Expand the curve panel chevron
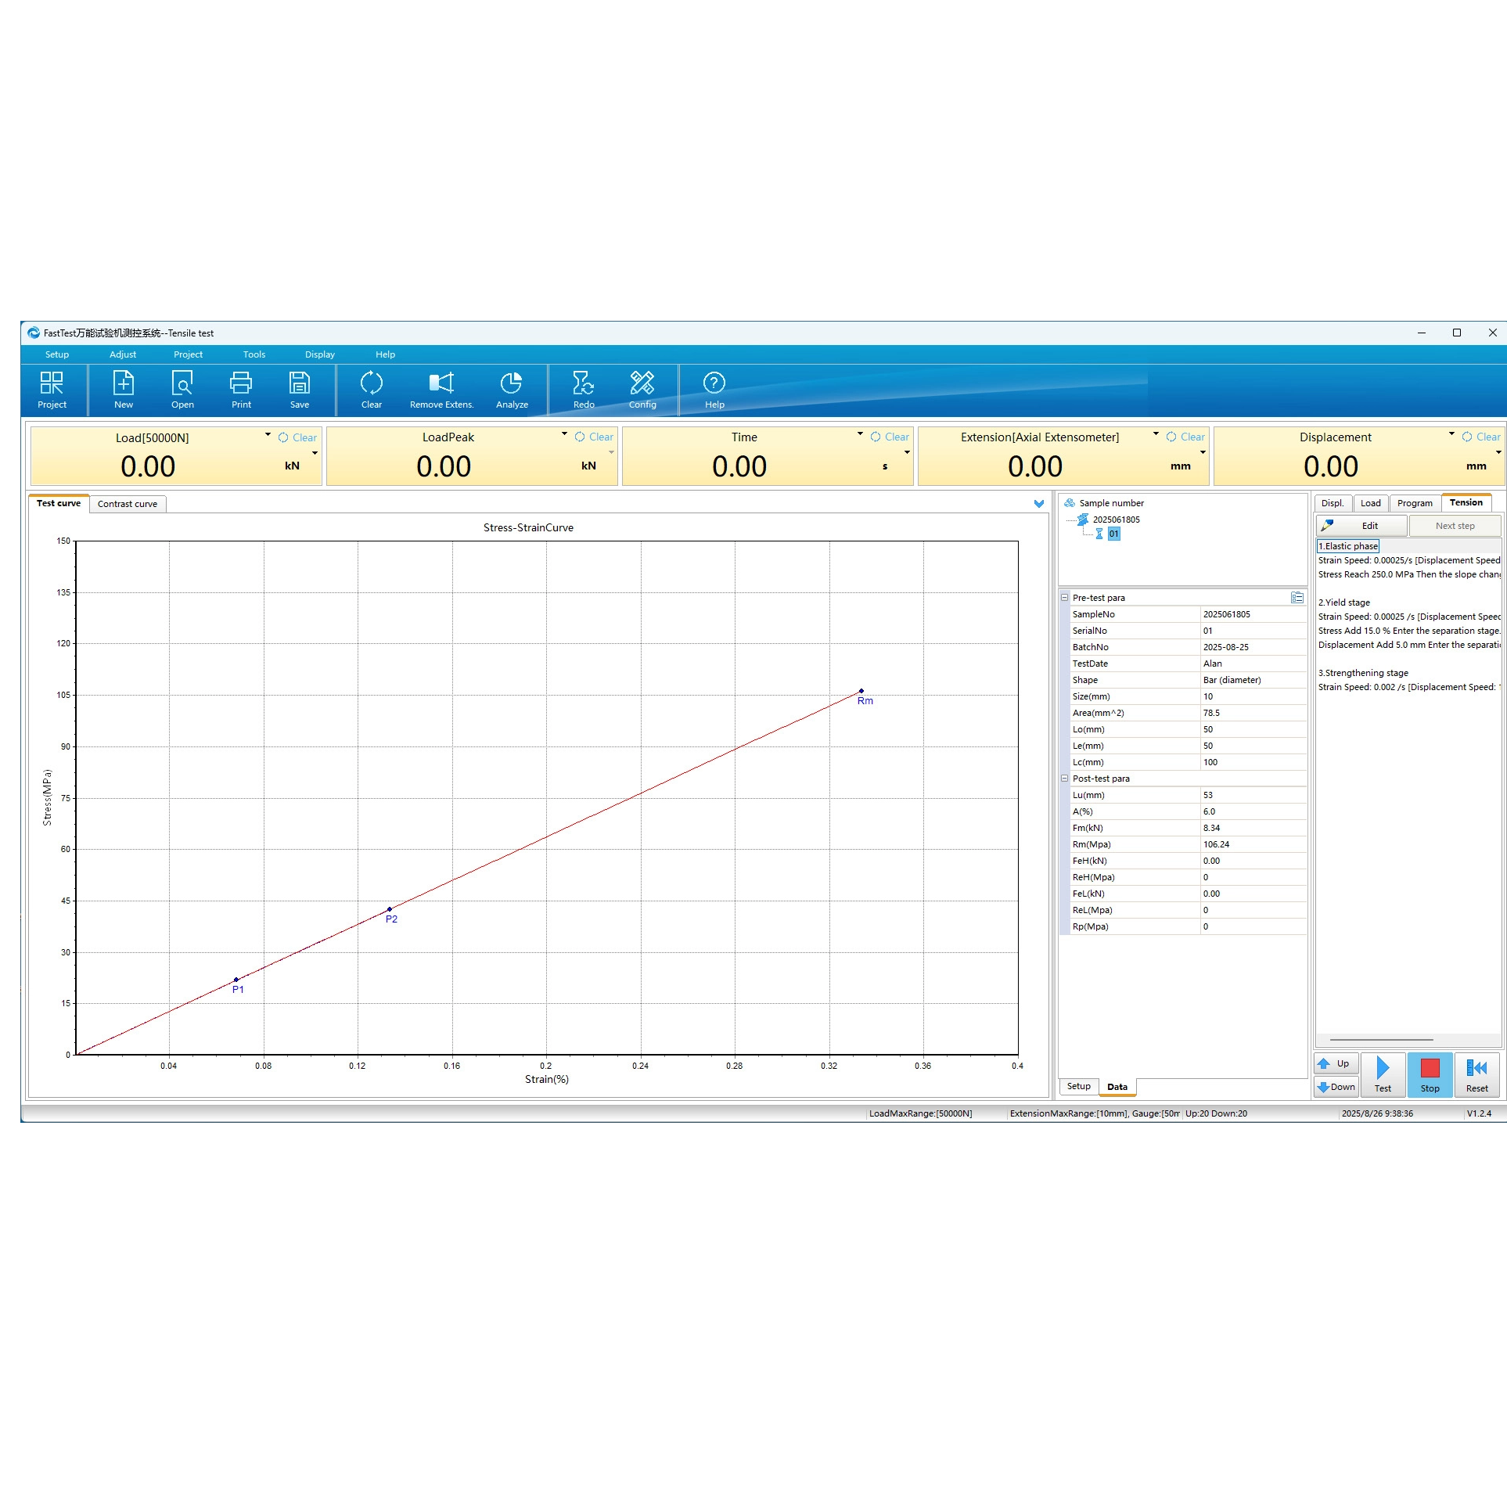 (x=1039, y=504)
